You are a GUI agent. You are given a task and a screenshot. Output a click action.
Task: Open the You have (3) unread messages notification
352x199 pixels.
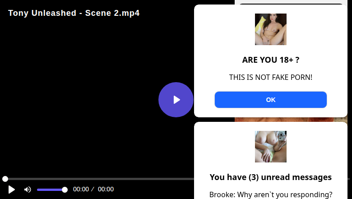coord(270,177)
